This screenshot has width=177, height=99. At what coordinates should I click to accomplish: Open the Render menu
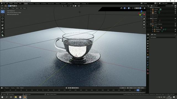coord(11,3)
